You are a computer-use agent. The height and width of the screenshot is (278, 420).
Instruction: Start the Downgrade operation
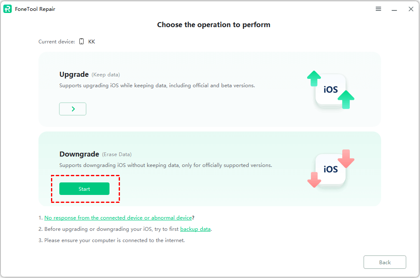(84, 189)
